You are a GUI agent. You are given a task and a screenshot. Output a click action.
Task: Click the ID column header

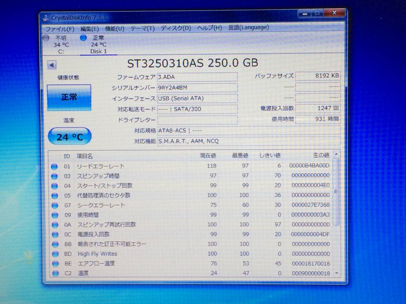(67, 156)
